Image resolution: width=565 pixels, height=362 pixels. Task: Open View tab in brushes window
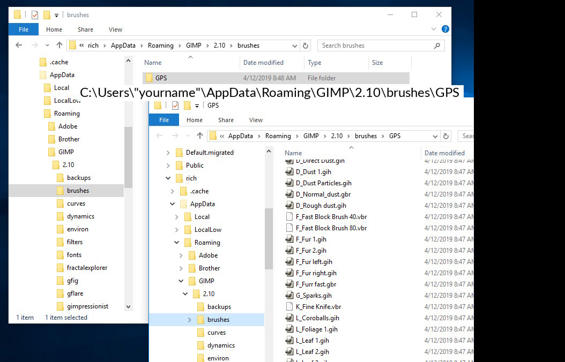[115, 29]
